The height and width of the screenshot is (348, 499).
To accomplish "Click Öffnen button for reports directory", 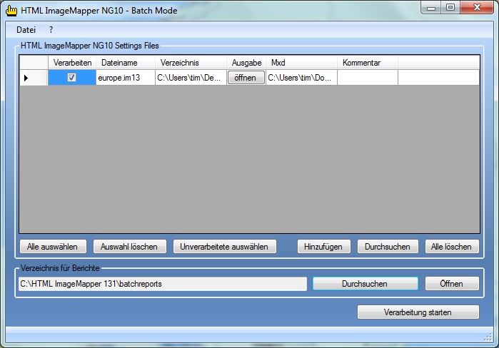I will (451, 284).
